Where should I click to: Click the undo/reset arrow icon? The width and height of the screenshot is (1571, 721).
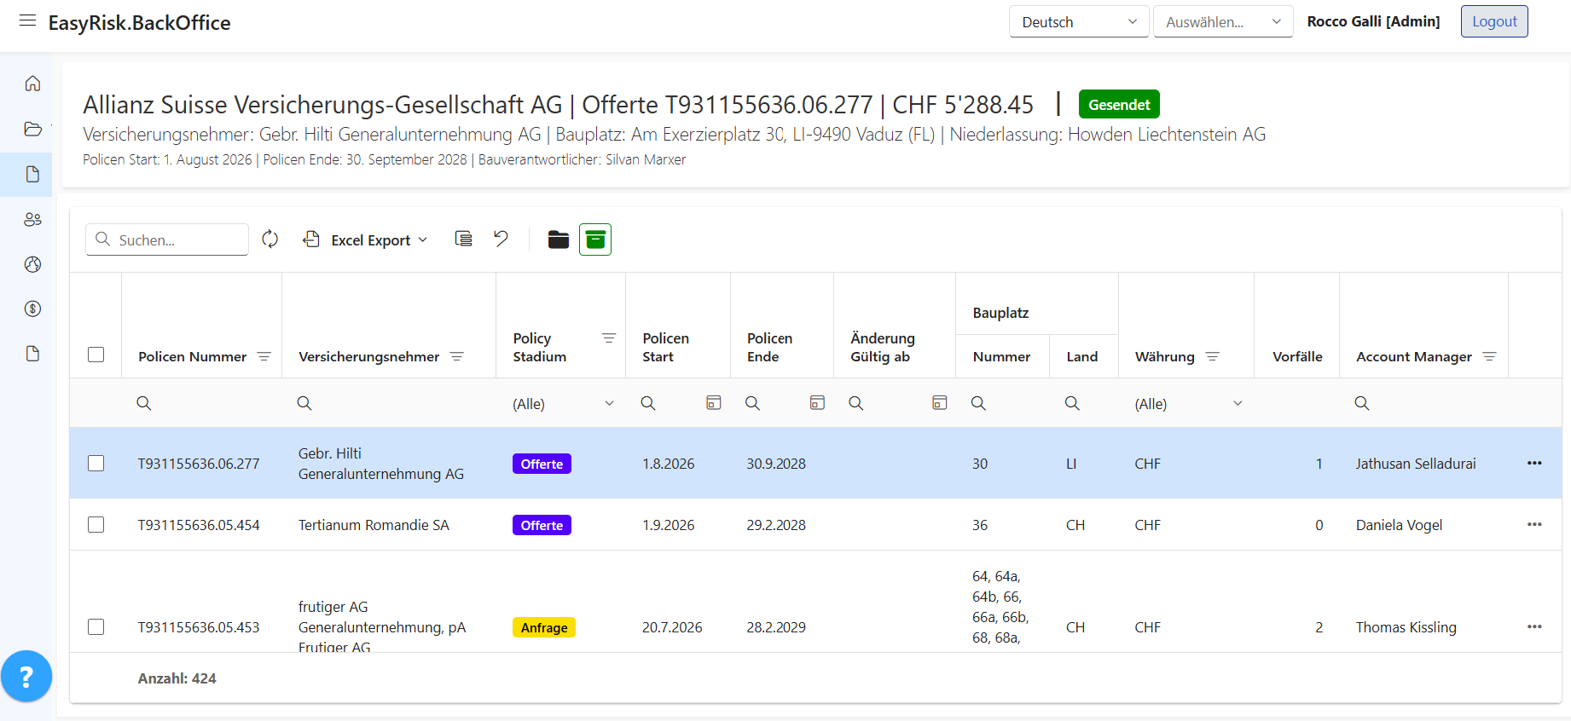point(501,239)
